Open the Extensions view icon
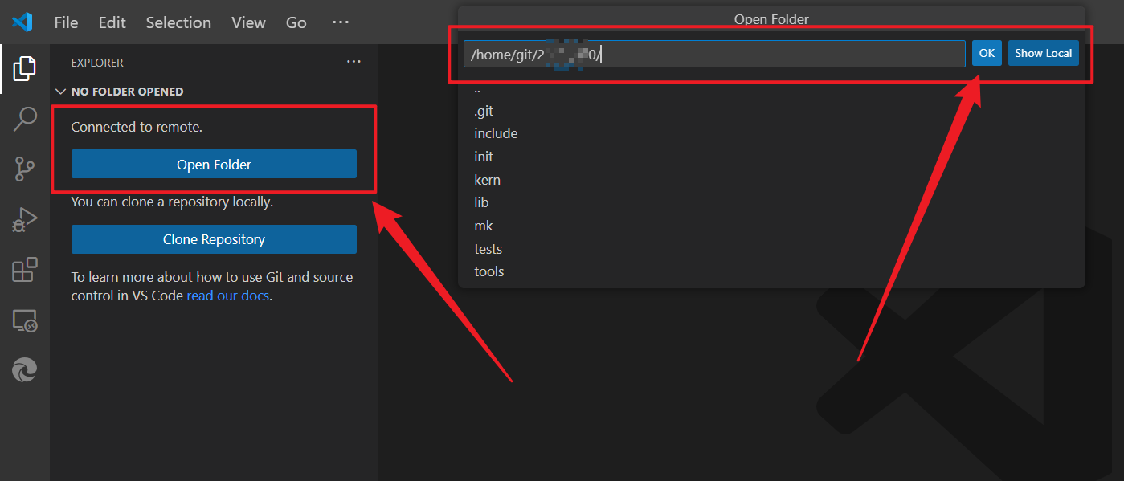The width and height of the screenshot is (1124, 481). pyautogui.click(x=24, y=270)
